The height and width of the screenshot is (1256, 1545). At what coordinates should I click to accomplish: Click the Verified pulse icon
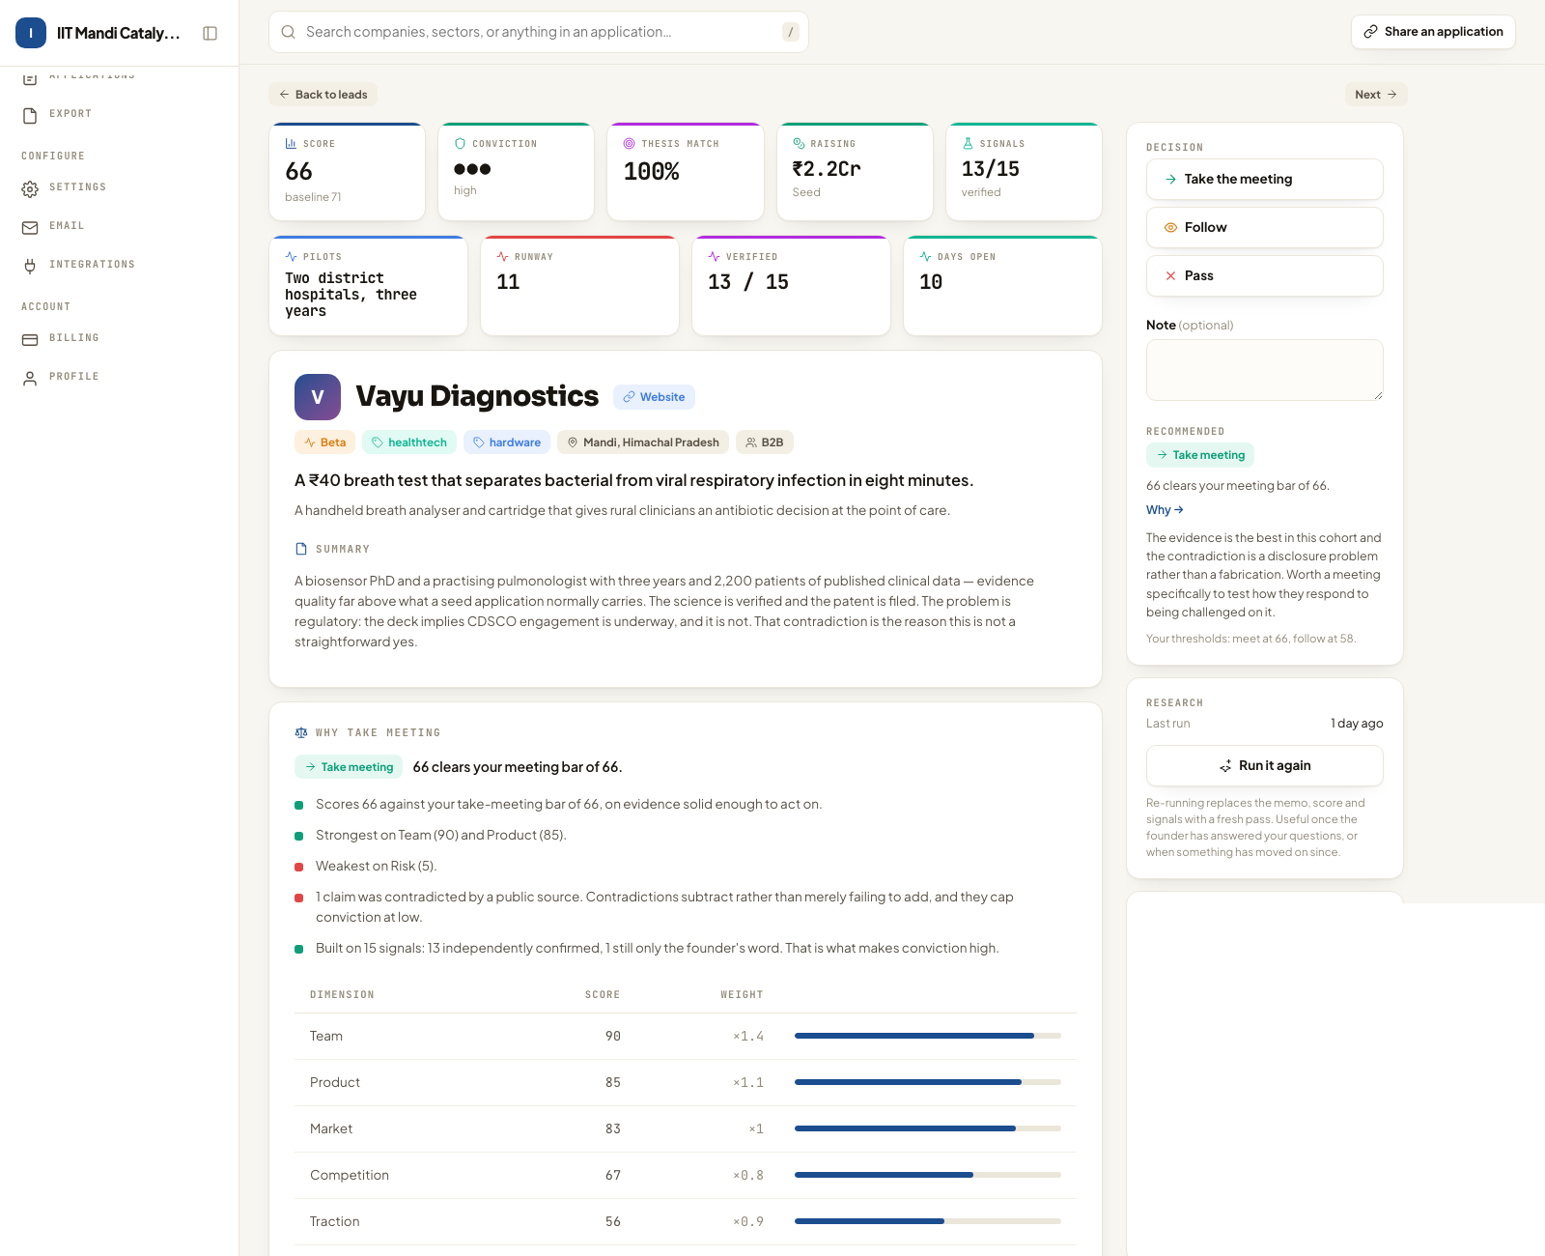(714, 256)
